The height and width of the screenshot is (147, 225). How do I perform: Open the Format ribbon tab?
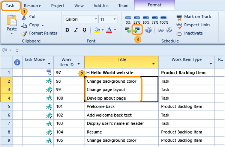tap(154, 5)
